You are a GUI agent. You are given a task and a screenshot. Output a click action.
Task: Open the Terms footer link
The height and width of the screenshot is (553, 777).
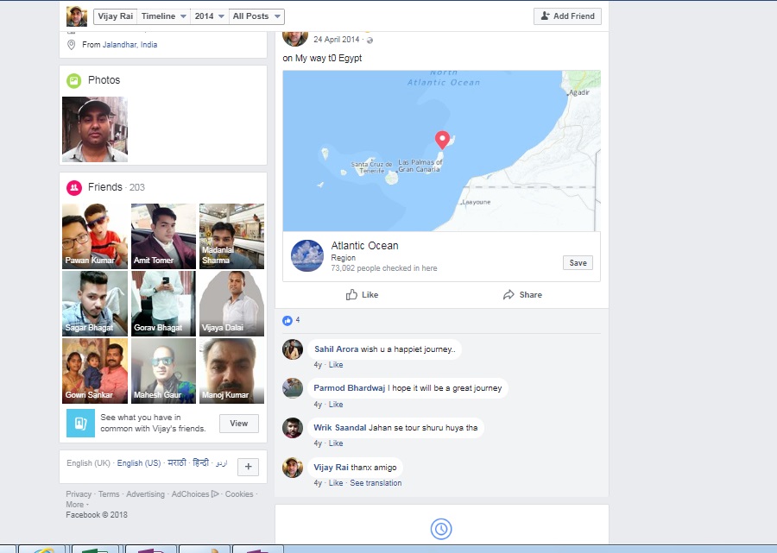point(109,494)
